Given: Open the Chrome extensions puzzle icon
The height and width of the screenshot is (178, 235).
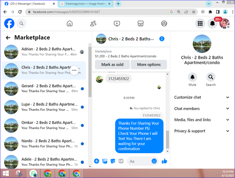Looking at the screenshot, I should point(210,12).
